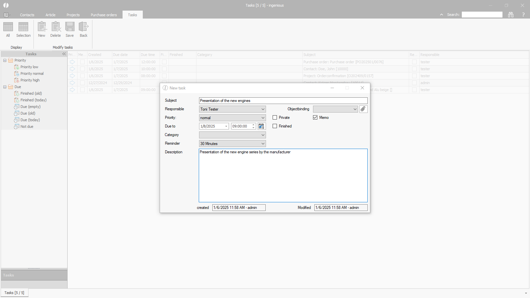The width and height of the screenshot is (530, 298).
Task: Uncheck the Memo checkbox
Action: click(x=315, y=118)
